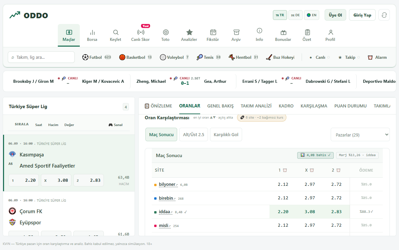Set alarm for odds column 1
Viewport: 399px width, 250px height.
285,170
